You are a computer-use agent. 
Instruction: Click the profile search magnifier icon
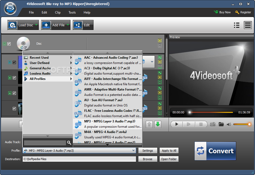pos(69,143)
